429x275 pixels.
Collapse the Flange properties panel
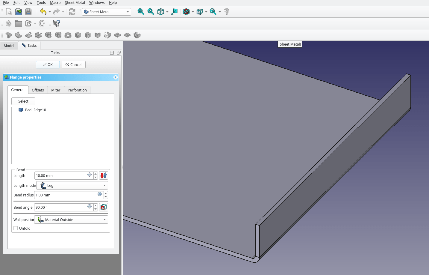(115, 77)
